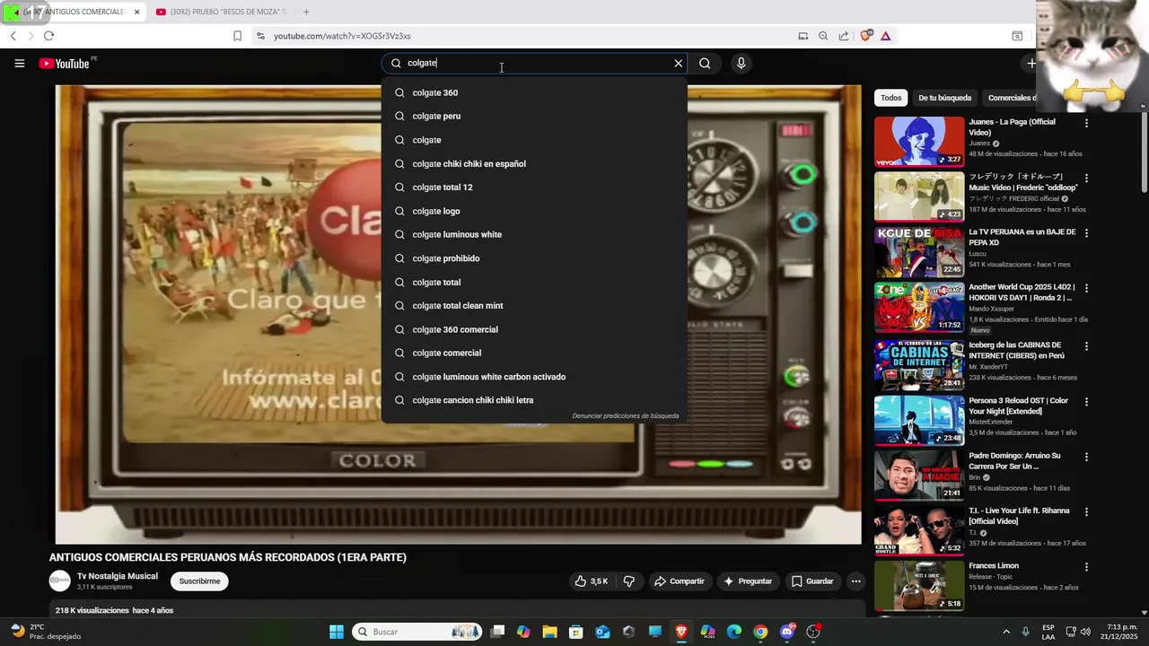Open a new browser tab

point(306,12)
